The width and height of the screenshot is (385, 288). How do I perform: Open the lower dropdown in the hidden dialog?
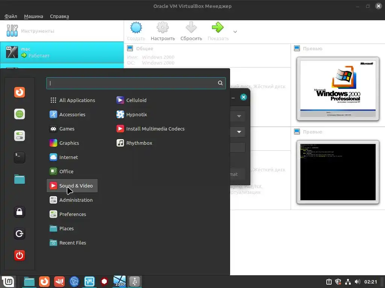(239, 132)
